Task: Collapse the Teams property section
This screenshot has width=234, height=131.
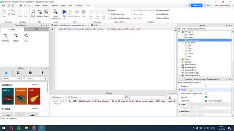Action: (x=179, y=90)
